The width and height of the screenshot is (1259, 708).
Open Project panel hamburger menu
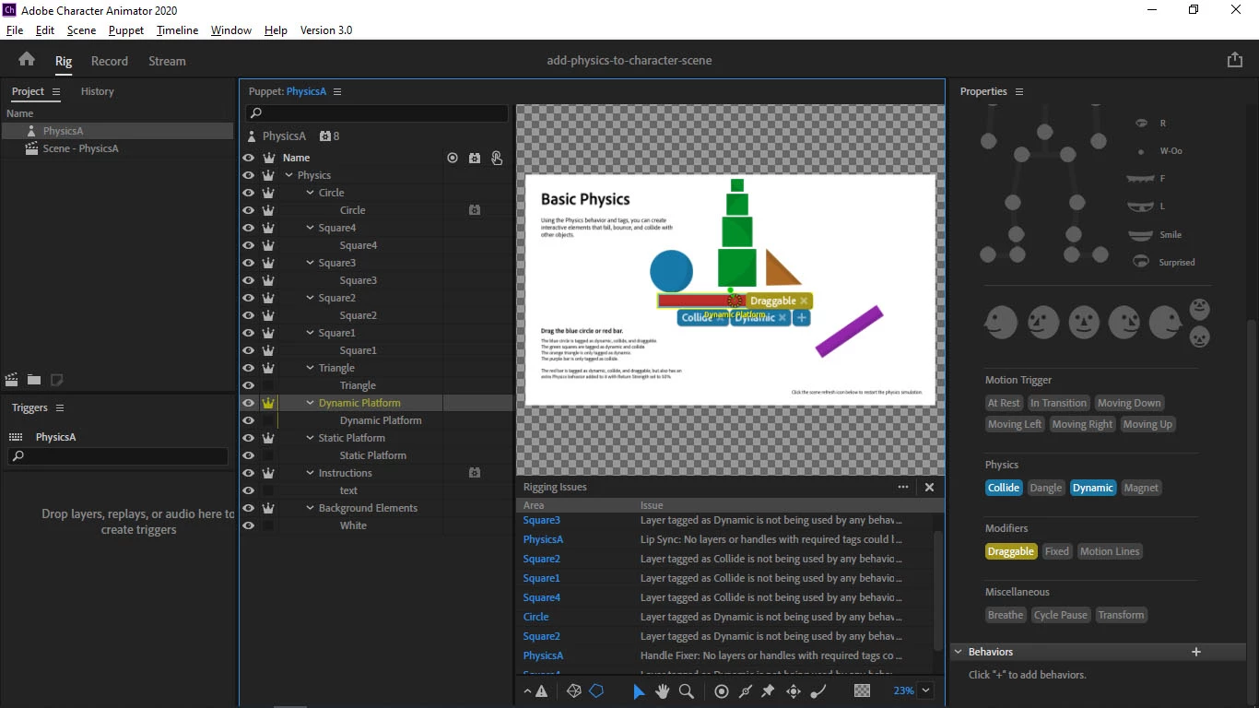tap(56, 91)
